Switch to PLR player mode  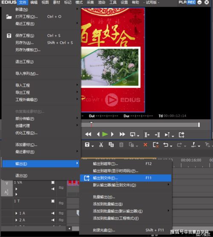183,2
